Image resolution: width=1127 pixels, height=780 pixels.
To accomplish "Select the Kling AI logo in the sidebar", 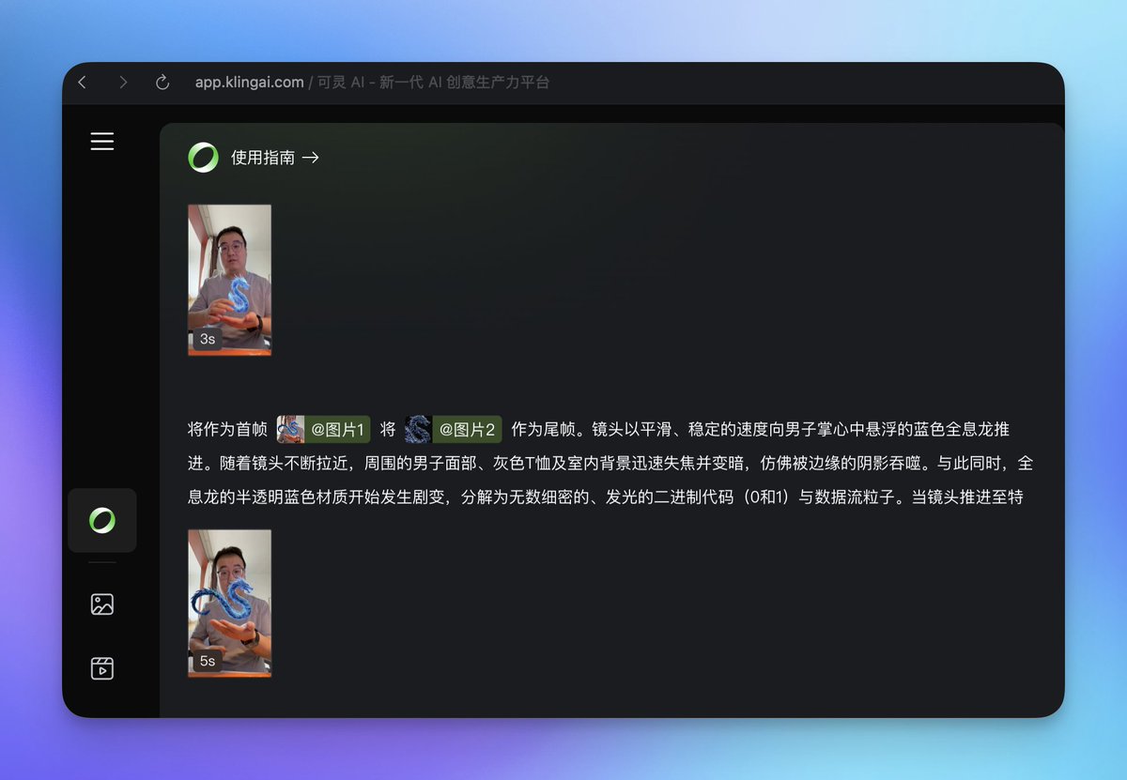I will 102,520.
